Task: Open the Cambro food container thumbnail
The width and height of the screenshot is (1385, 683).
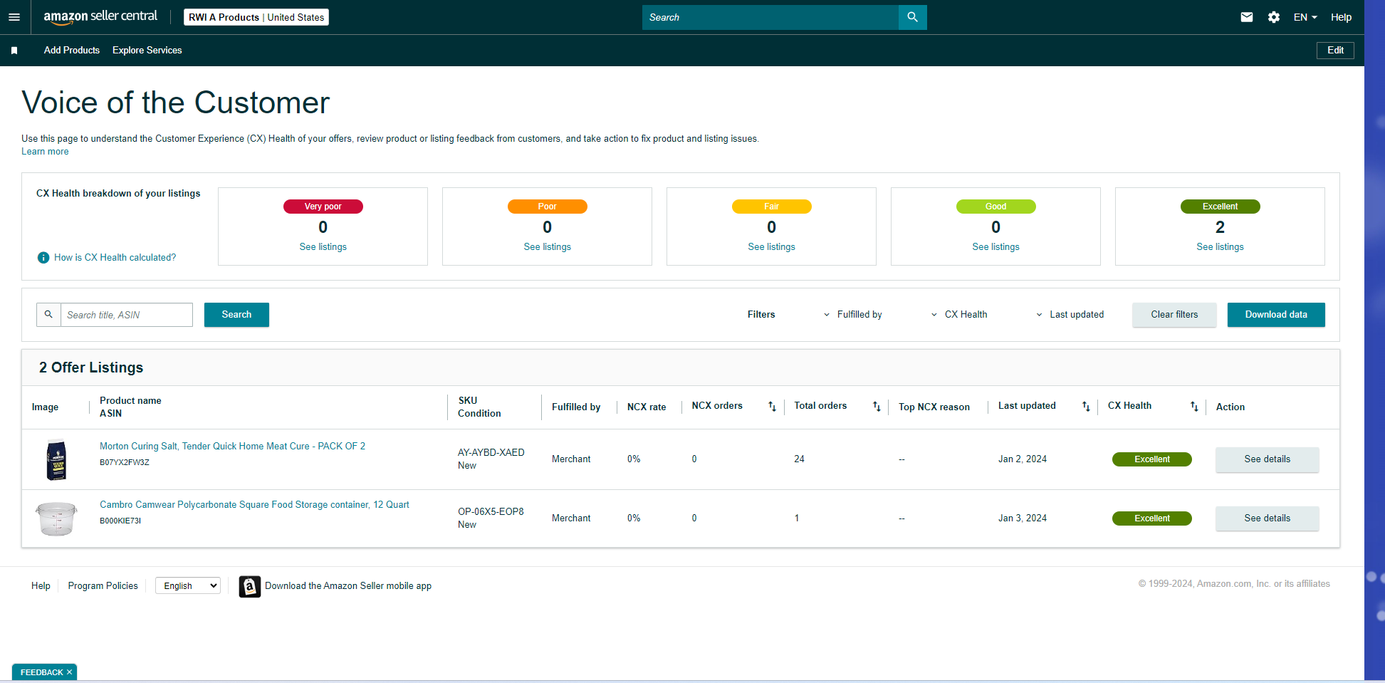Action: coord(56,518)
